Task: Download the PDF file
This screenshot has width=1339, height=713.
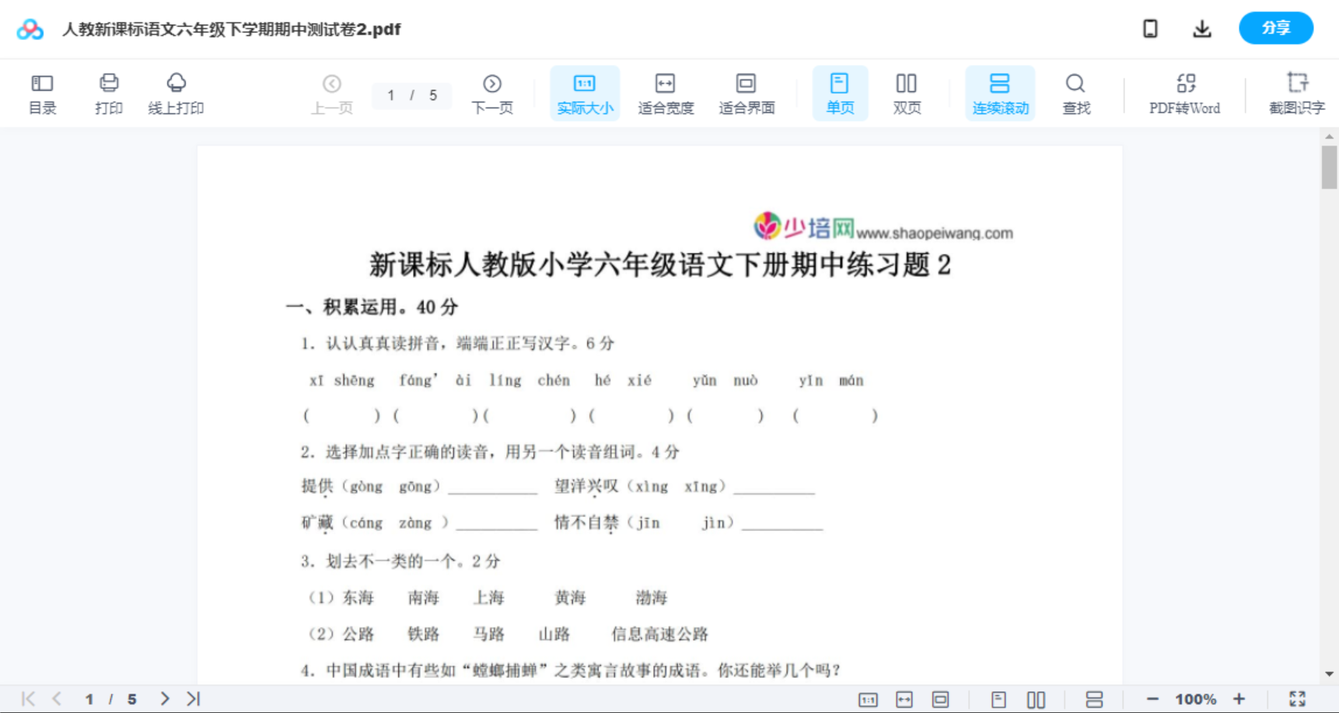Action: [x=1202, y=28]
